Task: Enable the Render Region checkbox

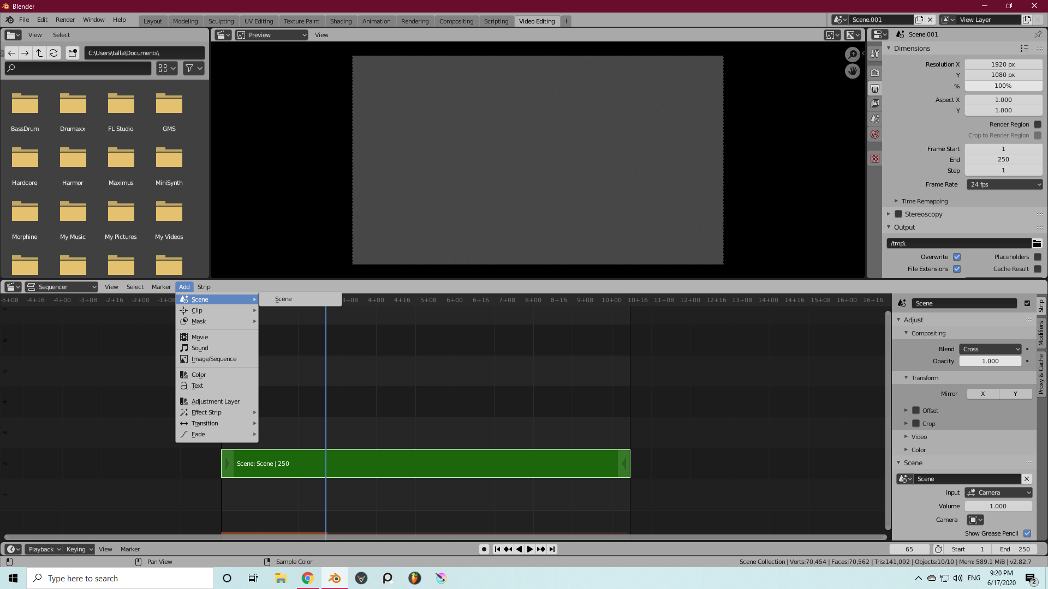Action: pos(1038,124)
